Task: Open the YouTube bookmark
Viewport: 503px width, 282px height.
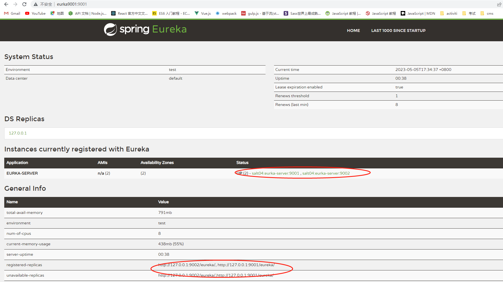Action: tap(35, 13)
